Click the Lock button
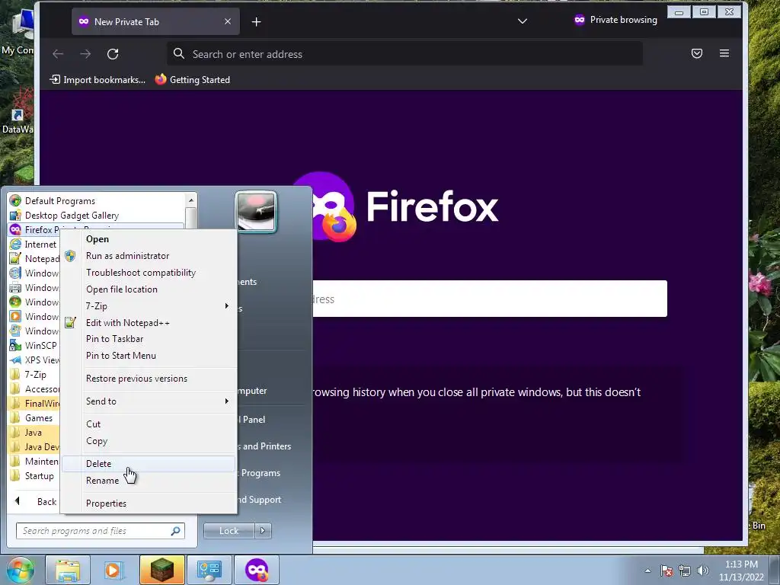Image resolution: width=780 pixels, height=585 pixels. tap(229, 531)
